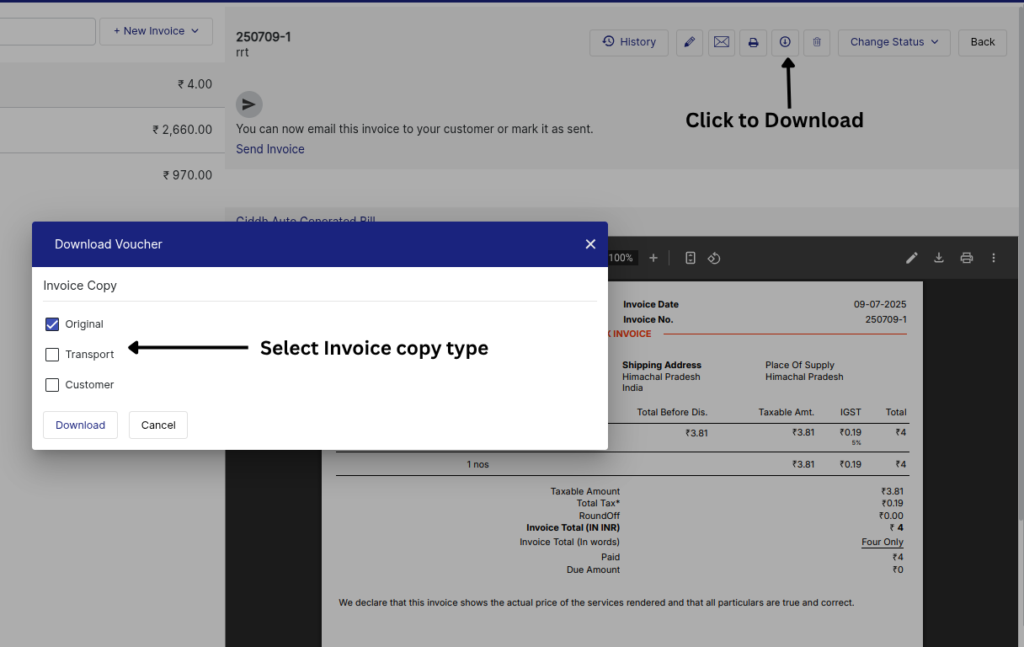Image resolution: width=1024 pixels, height=647 pixels.
Task: Click the Four Only amount in words
Action: (883, 542)
